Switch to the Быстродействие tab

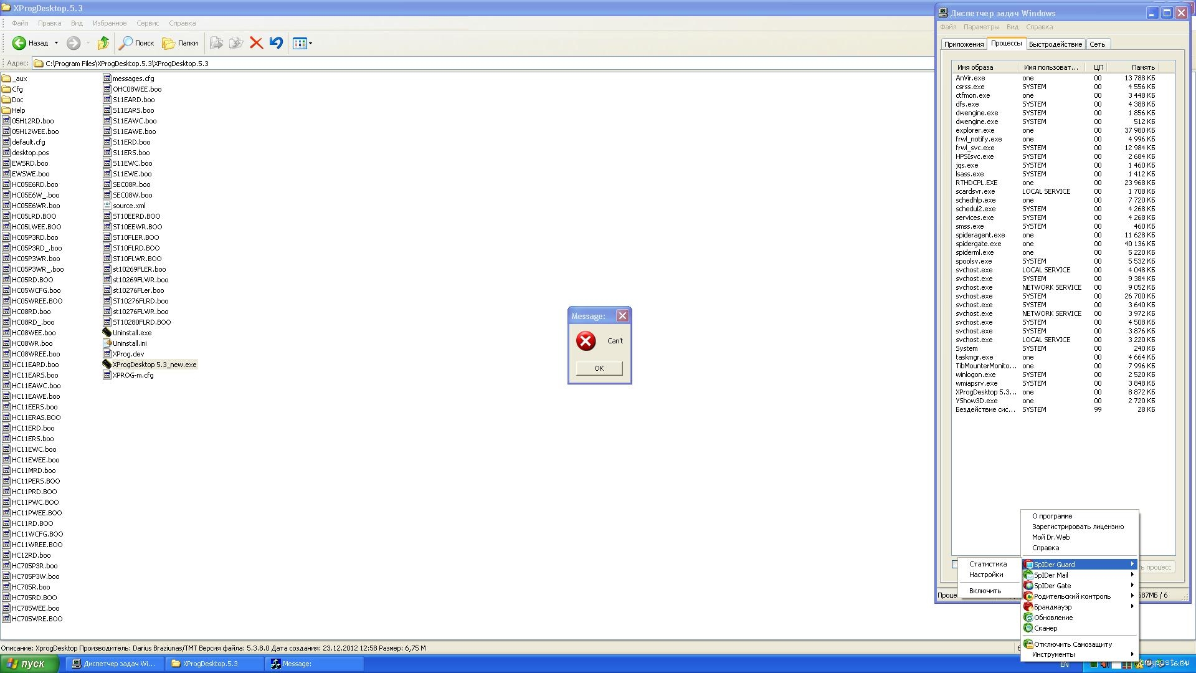[1055, 44]
